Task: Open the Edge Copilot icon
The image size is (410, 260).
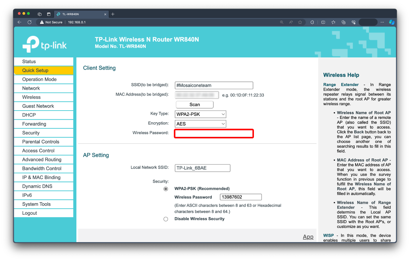Action: [x=392, y=22]
